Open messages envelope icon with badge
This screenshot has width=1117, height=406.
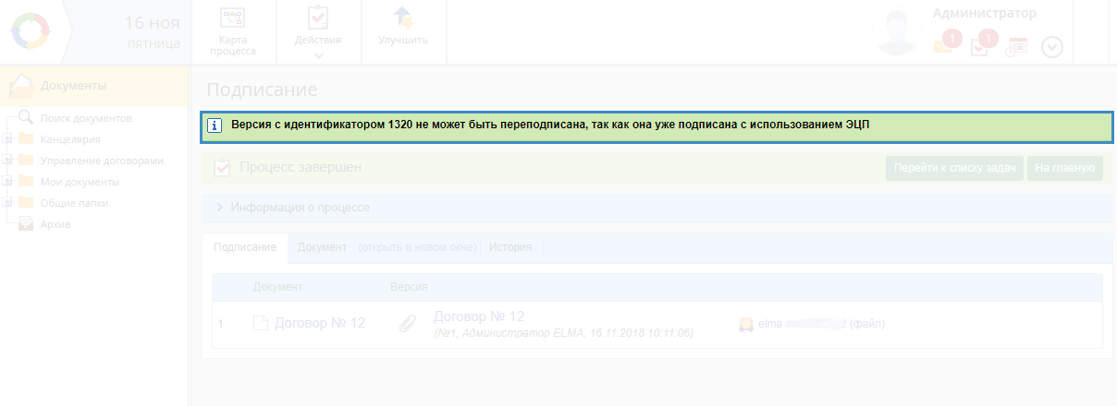(944, 45)
